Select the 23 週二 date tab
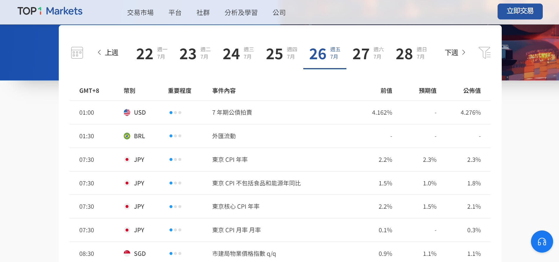 (195, 54)
